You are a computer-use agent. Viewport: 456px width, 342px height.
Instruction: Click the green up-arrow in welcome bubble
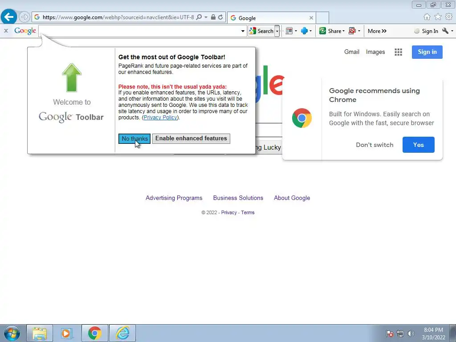[72, 77]
